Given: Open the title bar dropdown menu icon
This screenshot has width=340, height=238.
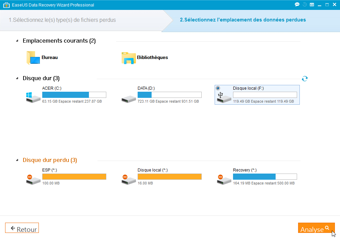Looking at the screenshot, I should [312, 4].
